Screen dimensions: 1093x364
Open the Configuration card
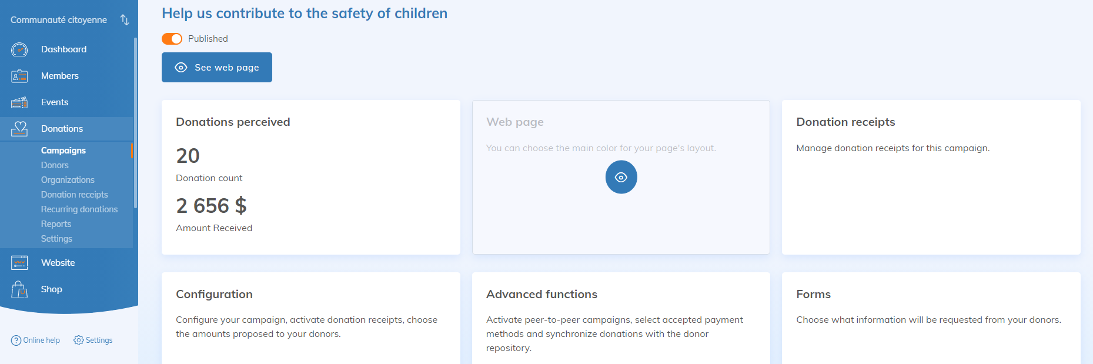coord(310,318)
